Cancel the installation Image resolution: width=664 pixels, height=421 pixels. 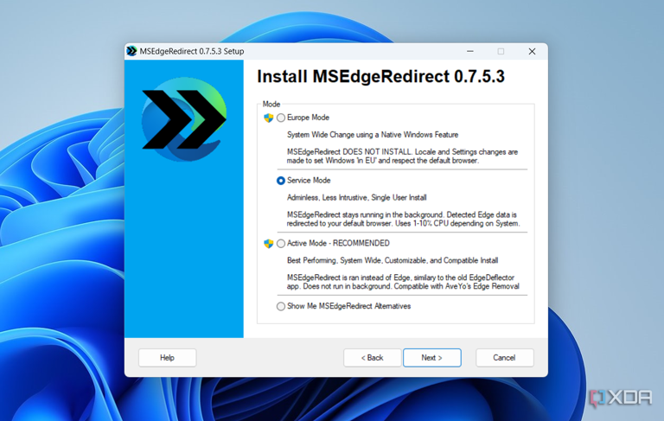click(504, 357)
